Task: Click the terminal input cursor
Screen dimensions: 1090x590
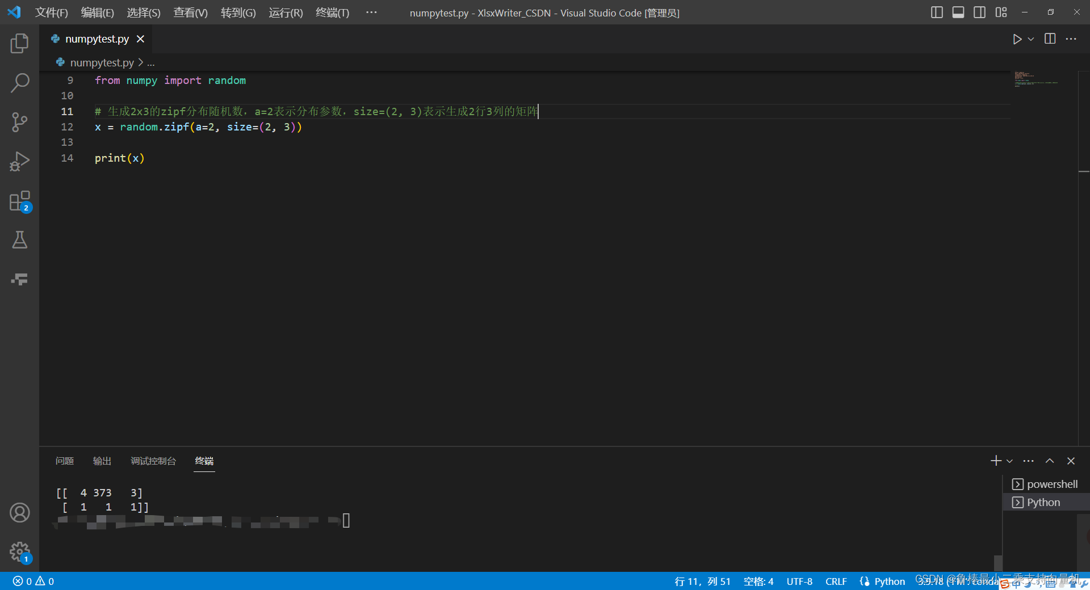Action: coord(346,520)
